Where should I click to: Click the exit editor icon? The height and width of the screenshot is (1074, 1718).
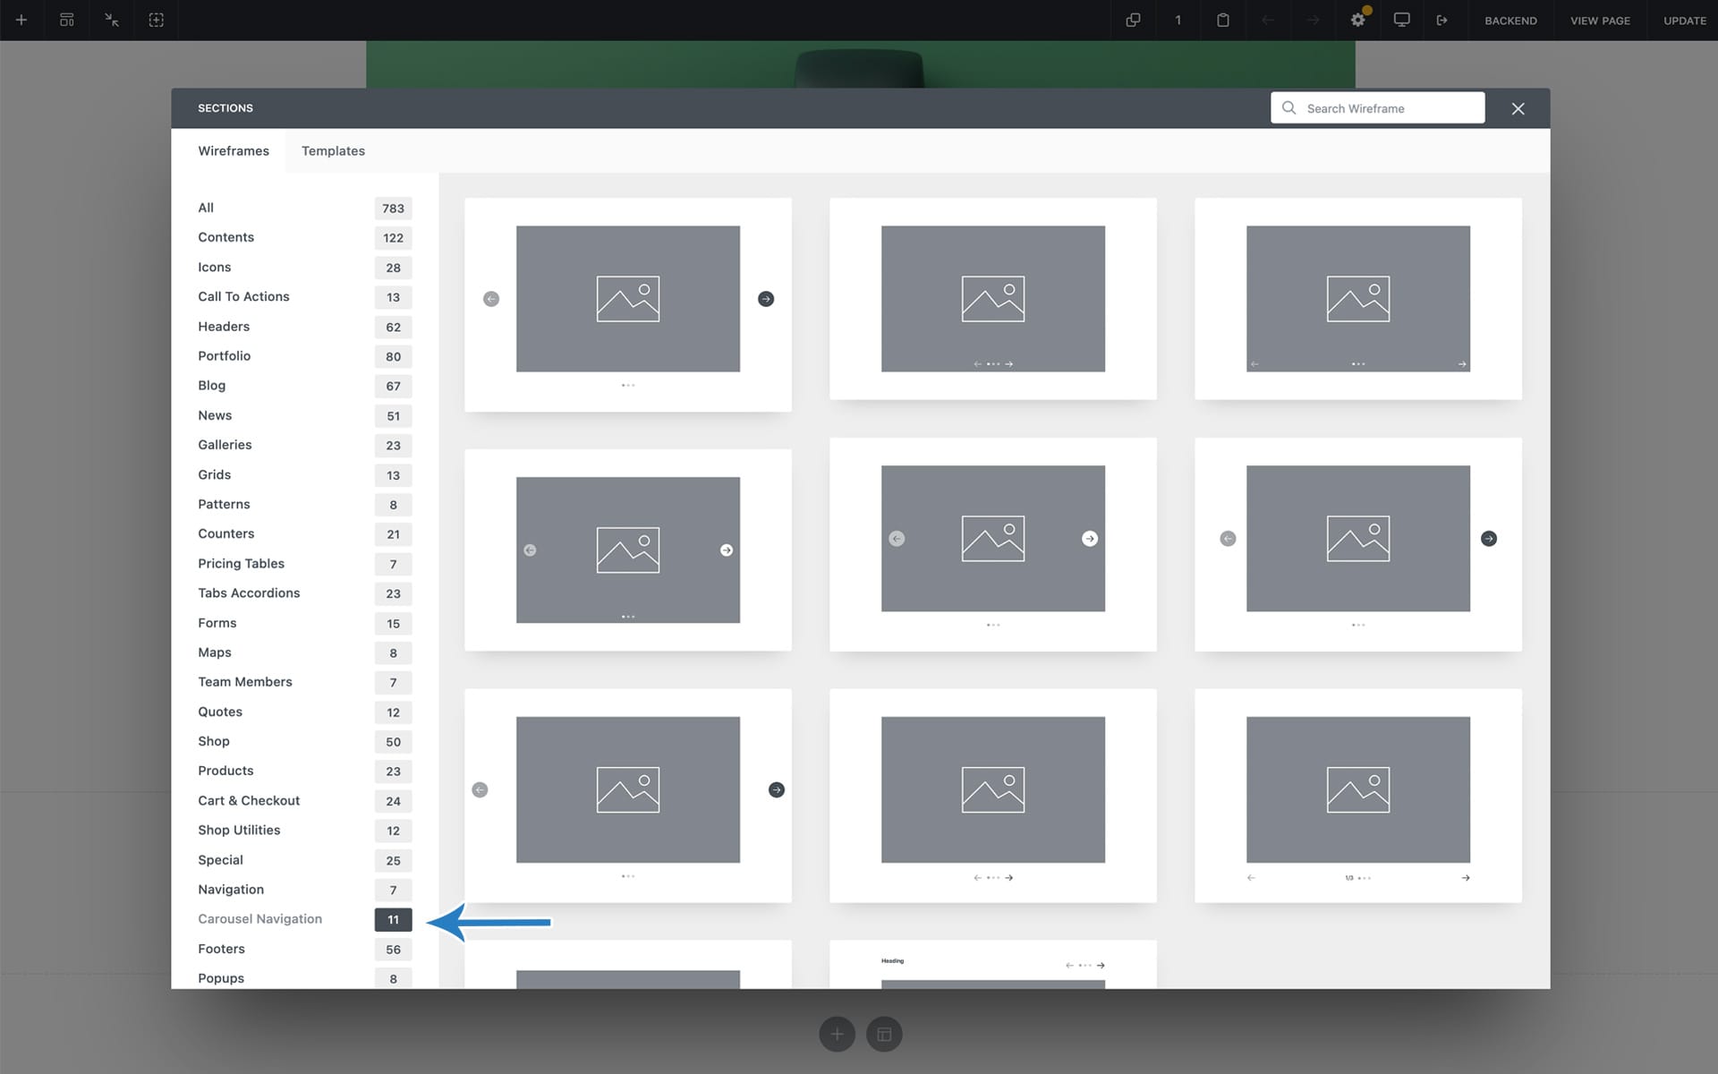[1442, 20]
